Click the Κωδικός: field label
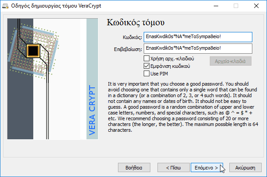Screen dimensions: 267x177 coord(132,37)
